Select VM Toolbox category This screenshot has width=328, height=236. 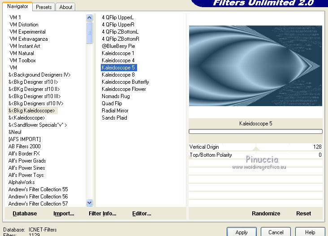pyautogui.click(x=23, y=60)
